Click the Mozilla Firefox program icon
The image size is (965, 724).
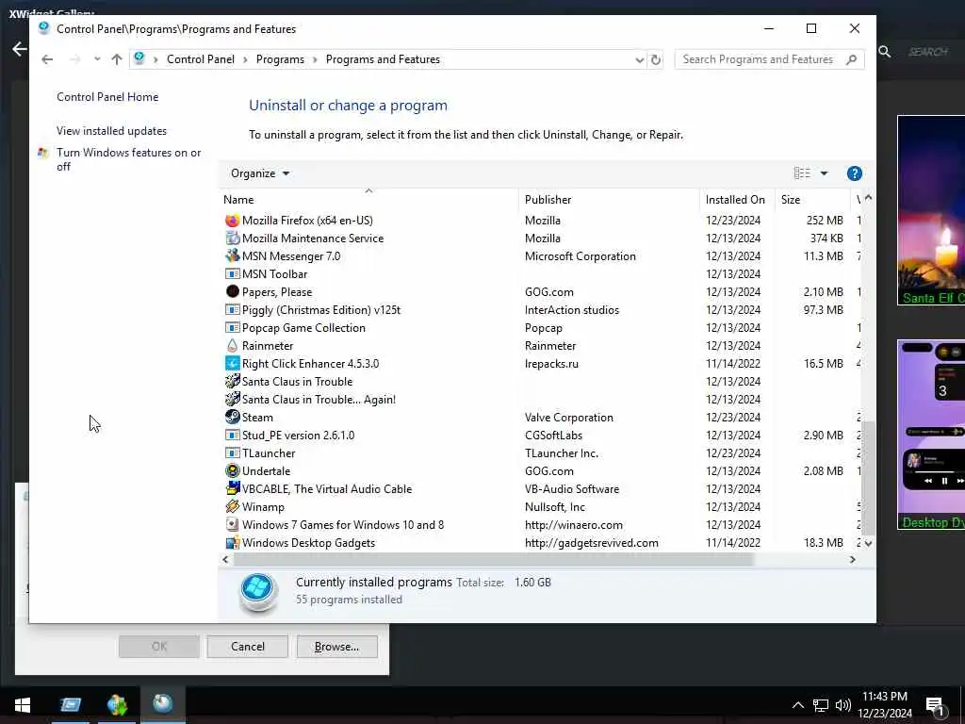(x=232, y=221)
